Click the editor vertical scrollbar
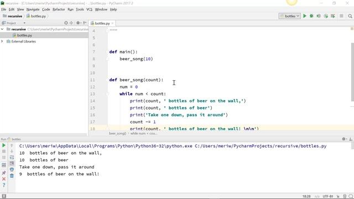The width and height of the screenshot is (354, 199). (352, 72)
